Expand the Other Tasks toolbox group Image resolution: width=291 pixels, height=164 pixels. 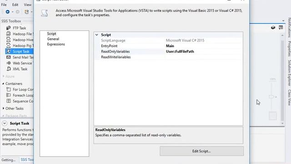point(3,108)
